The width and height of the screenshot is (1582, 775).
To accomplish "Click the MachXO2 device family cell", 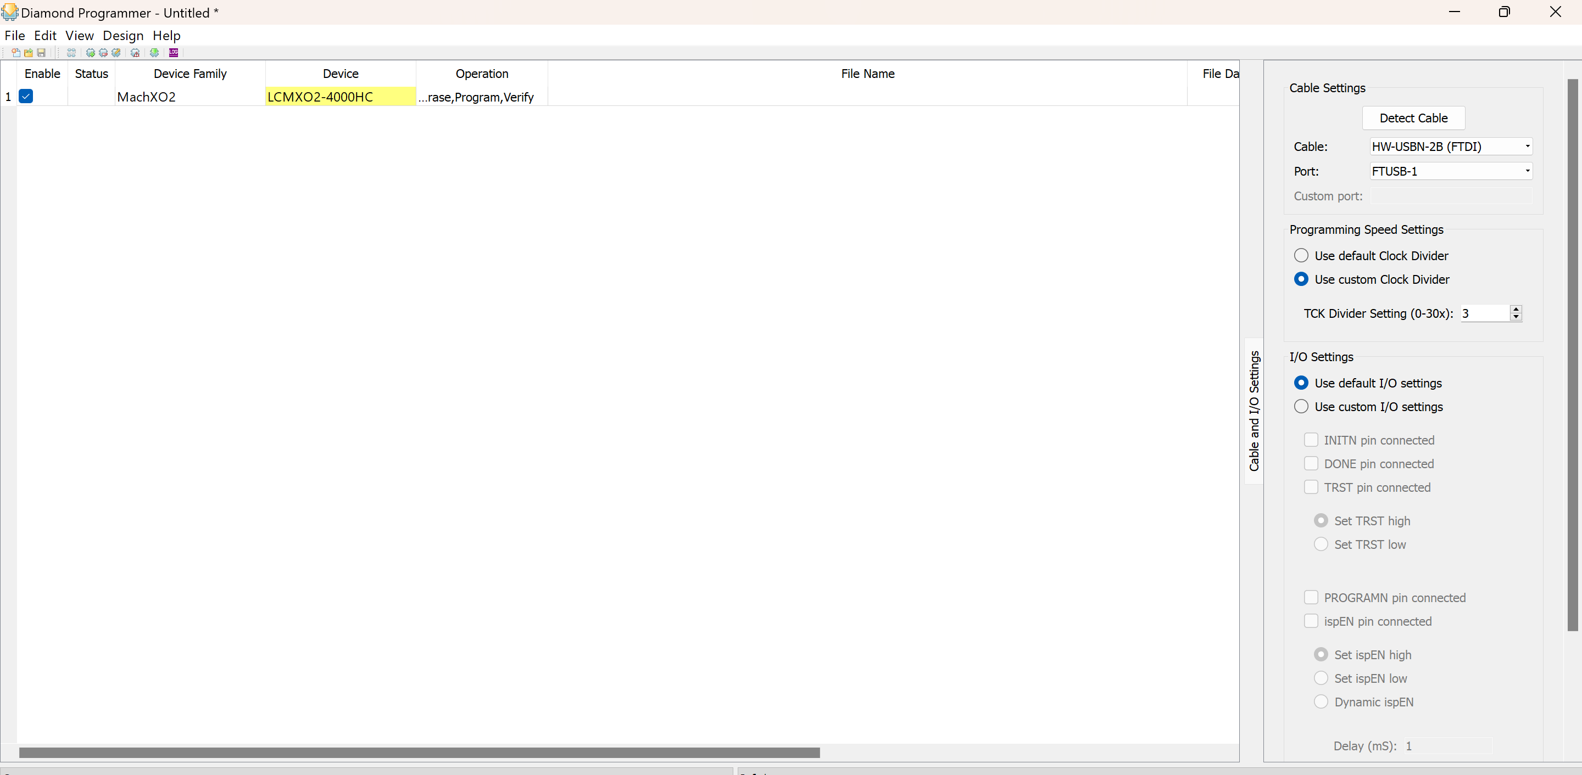I will 190,97.
